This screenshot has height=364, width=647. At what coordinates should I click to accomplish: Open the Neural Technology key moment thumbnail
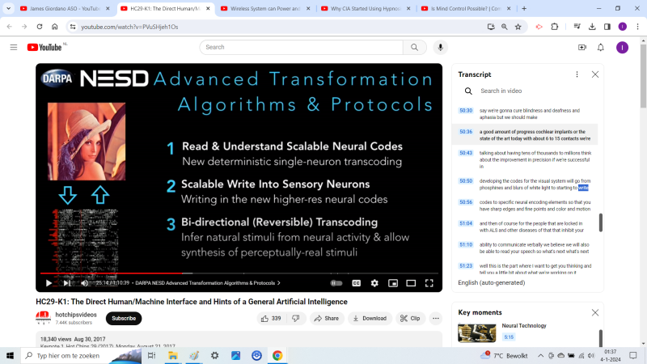pyautogui.click(x=477, y=332)
